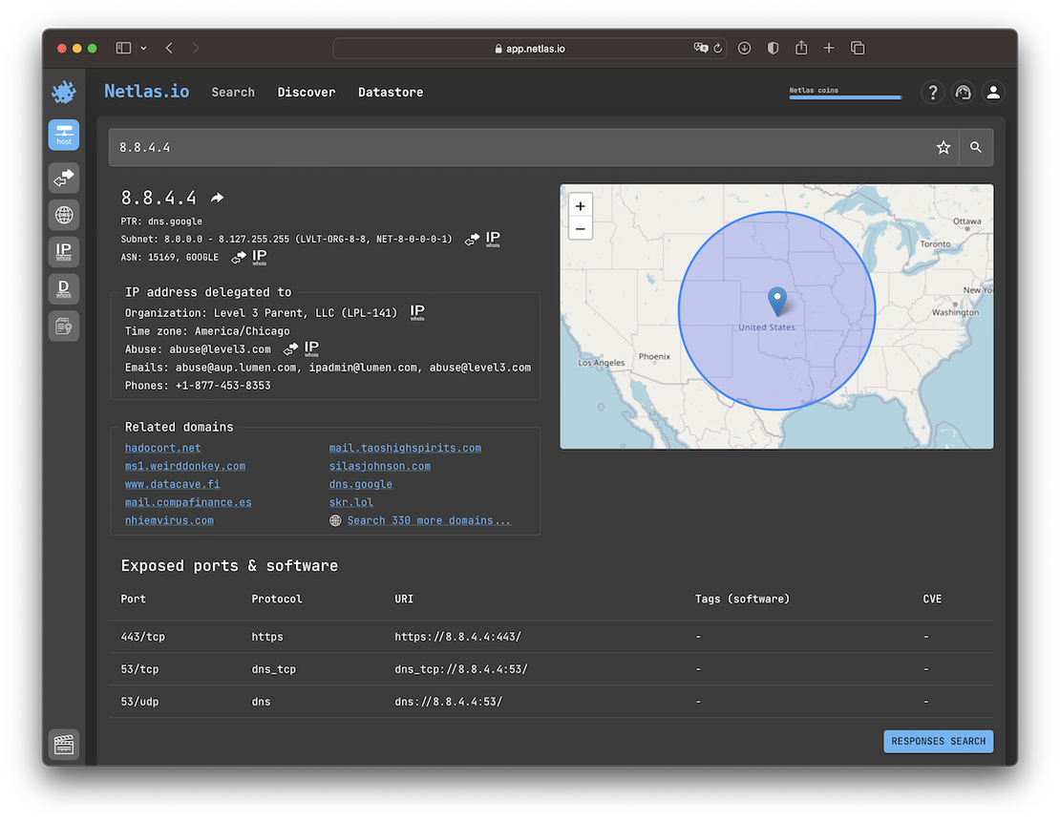Viewport: 1060px width, 822px height.
Task: Open the Safari sidebar dropdown chevron
Action: click(x=144, y=47)
